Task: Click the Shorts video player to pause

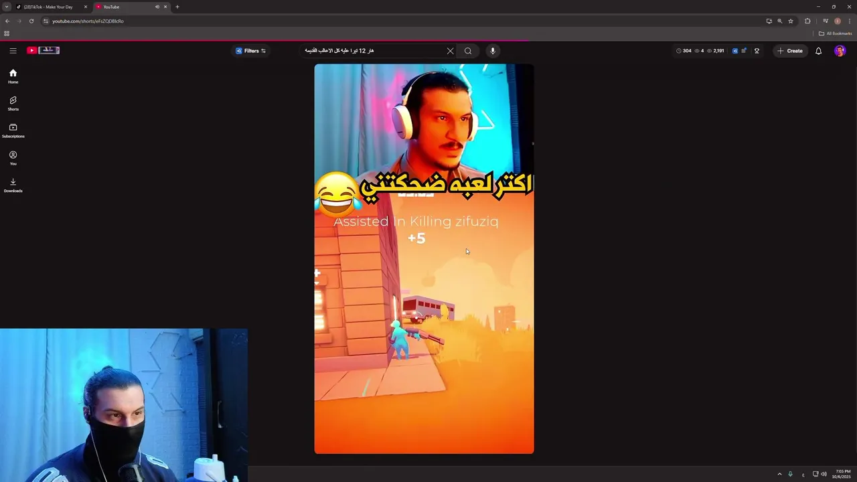Action: (424, 259)
